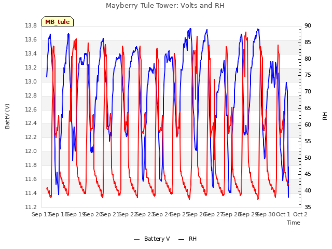Click the Time axis label
This screenshot has width=332, height=249.
pos(294,223)
